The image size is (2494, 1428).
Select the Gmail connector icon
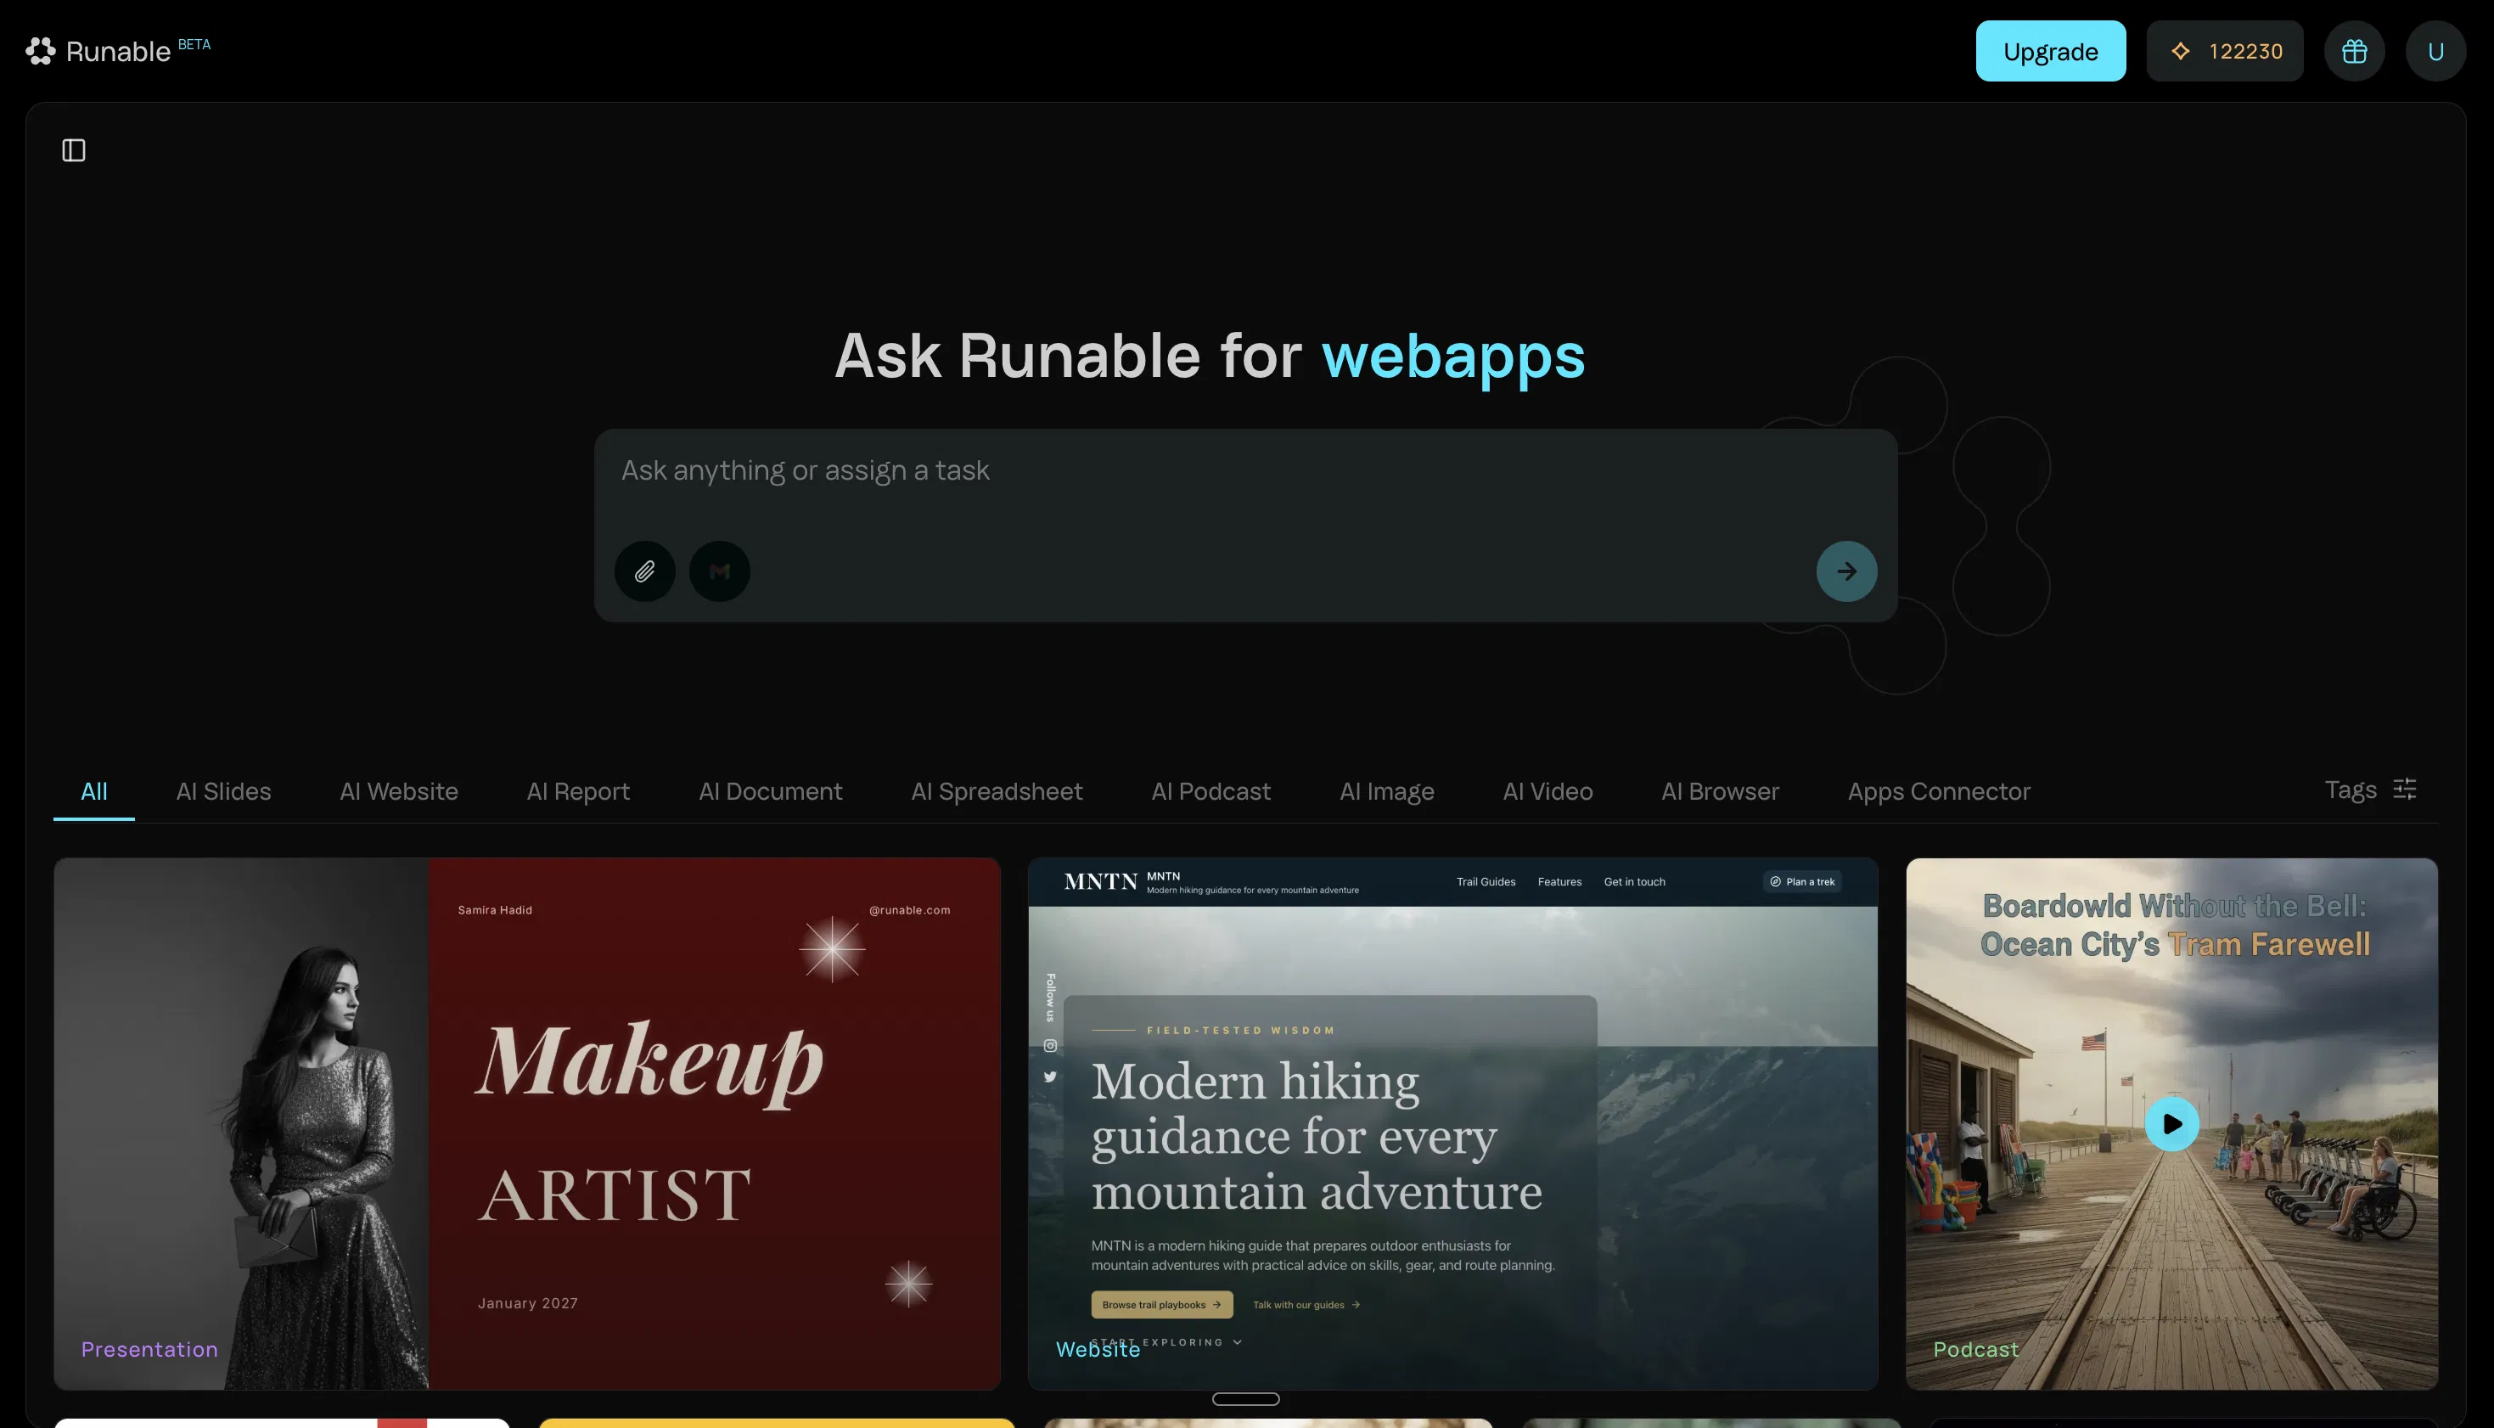point(720,571)
